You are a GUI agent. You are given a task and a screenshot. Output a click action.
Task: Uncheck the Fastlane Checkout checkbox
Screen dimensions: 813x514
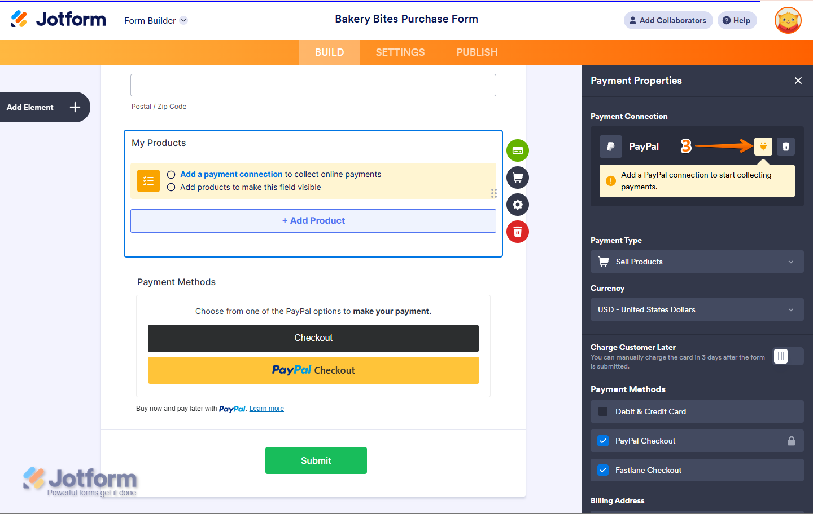pos(604,470)
